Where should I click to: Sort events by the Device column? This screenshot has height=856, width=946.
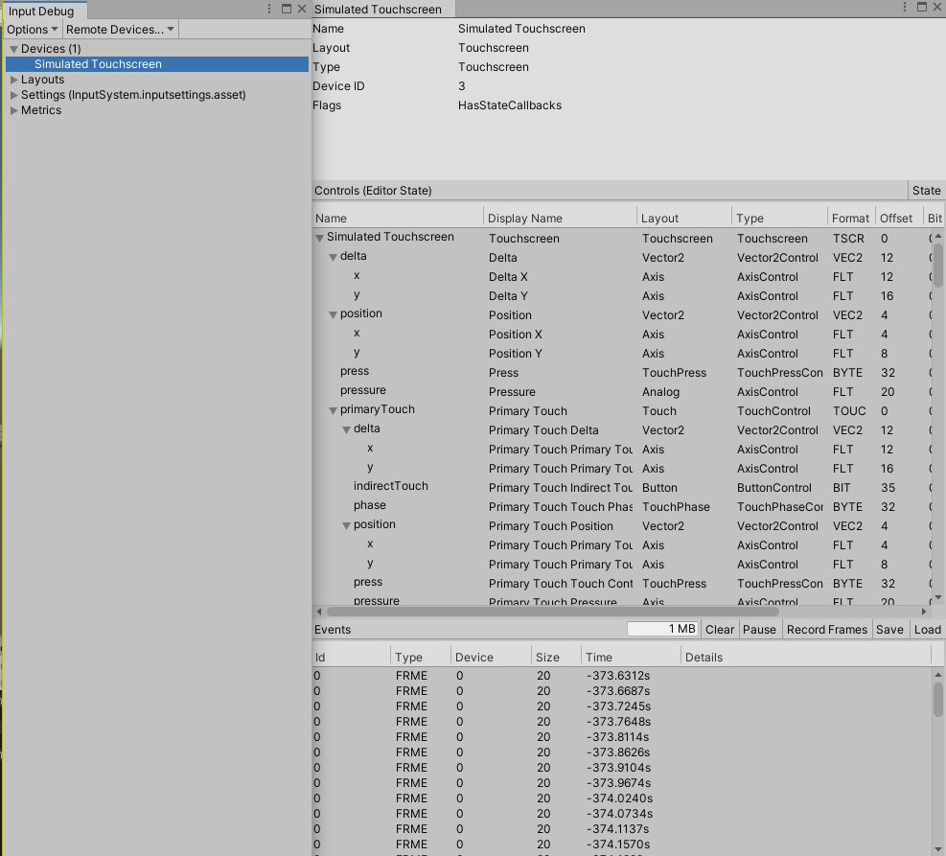coord(491,658)
